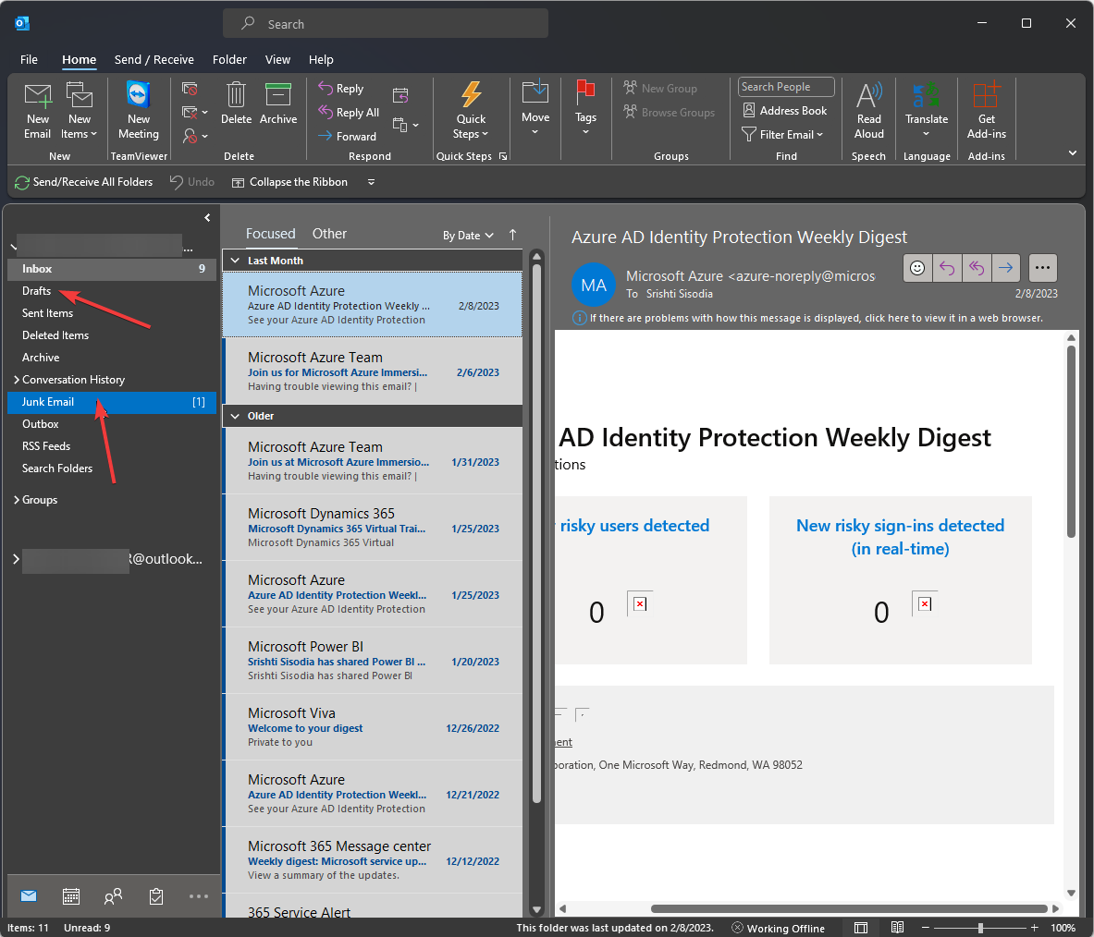Collapse the folder pane arrow

point(207,217)
